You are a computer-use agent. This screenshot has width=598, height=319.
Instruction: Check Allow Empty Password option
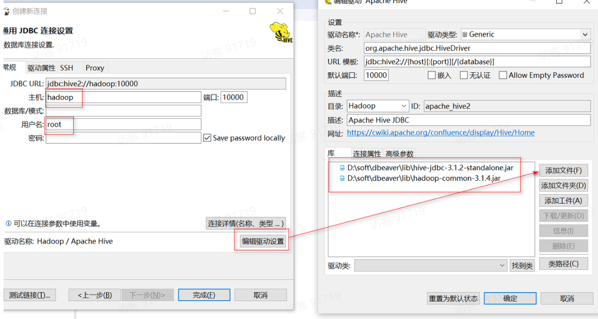[502, 75]
